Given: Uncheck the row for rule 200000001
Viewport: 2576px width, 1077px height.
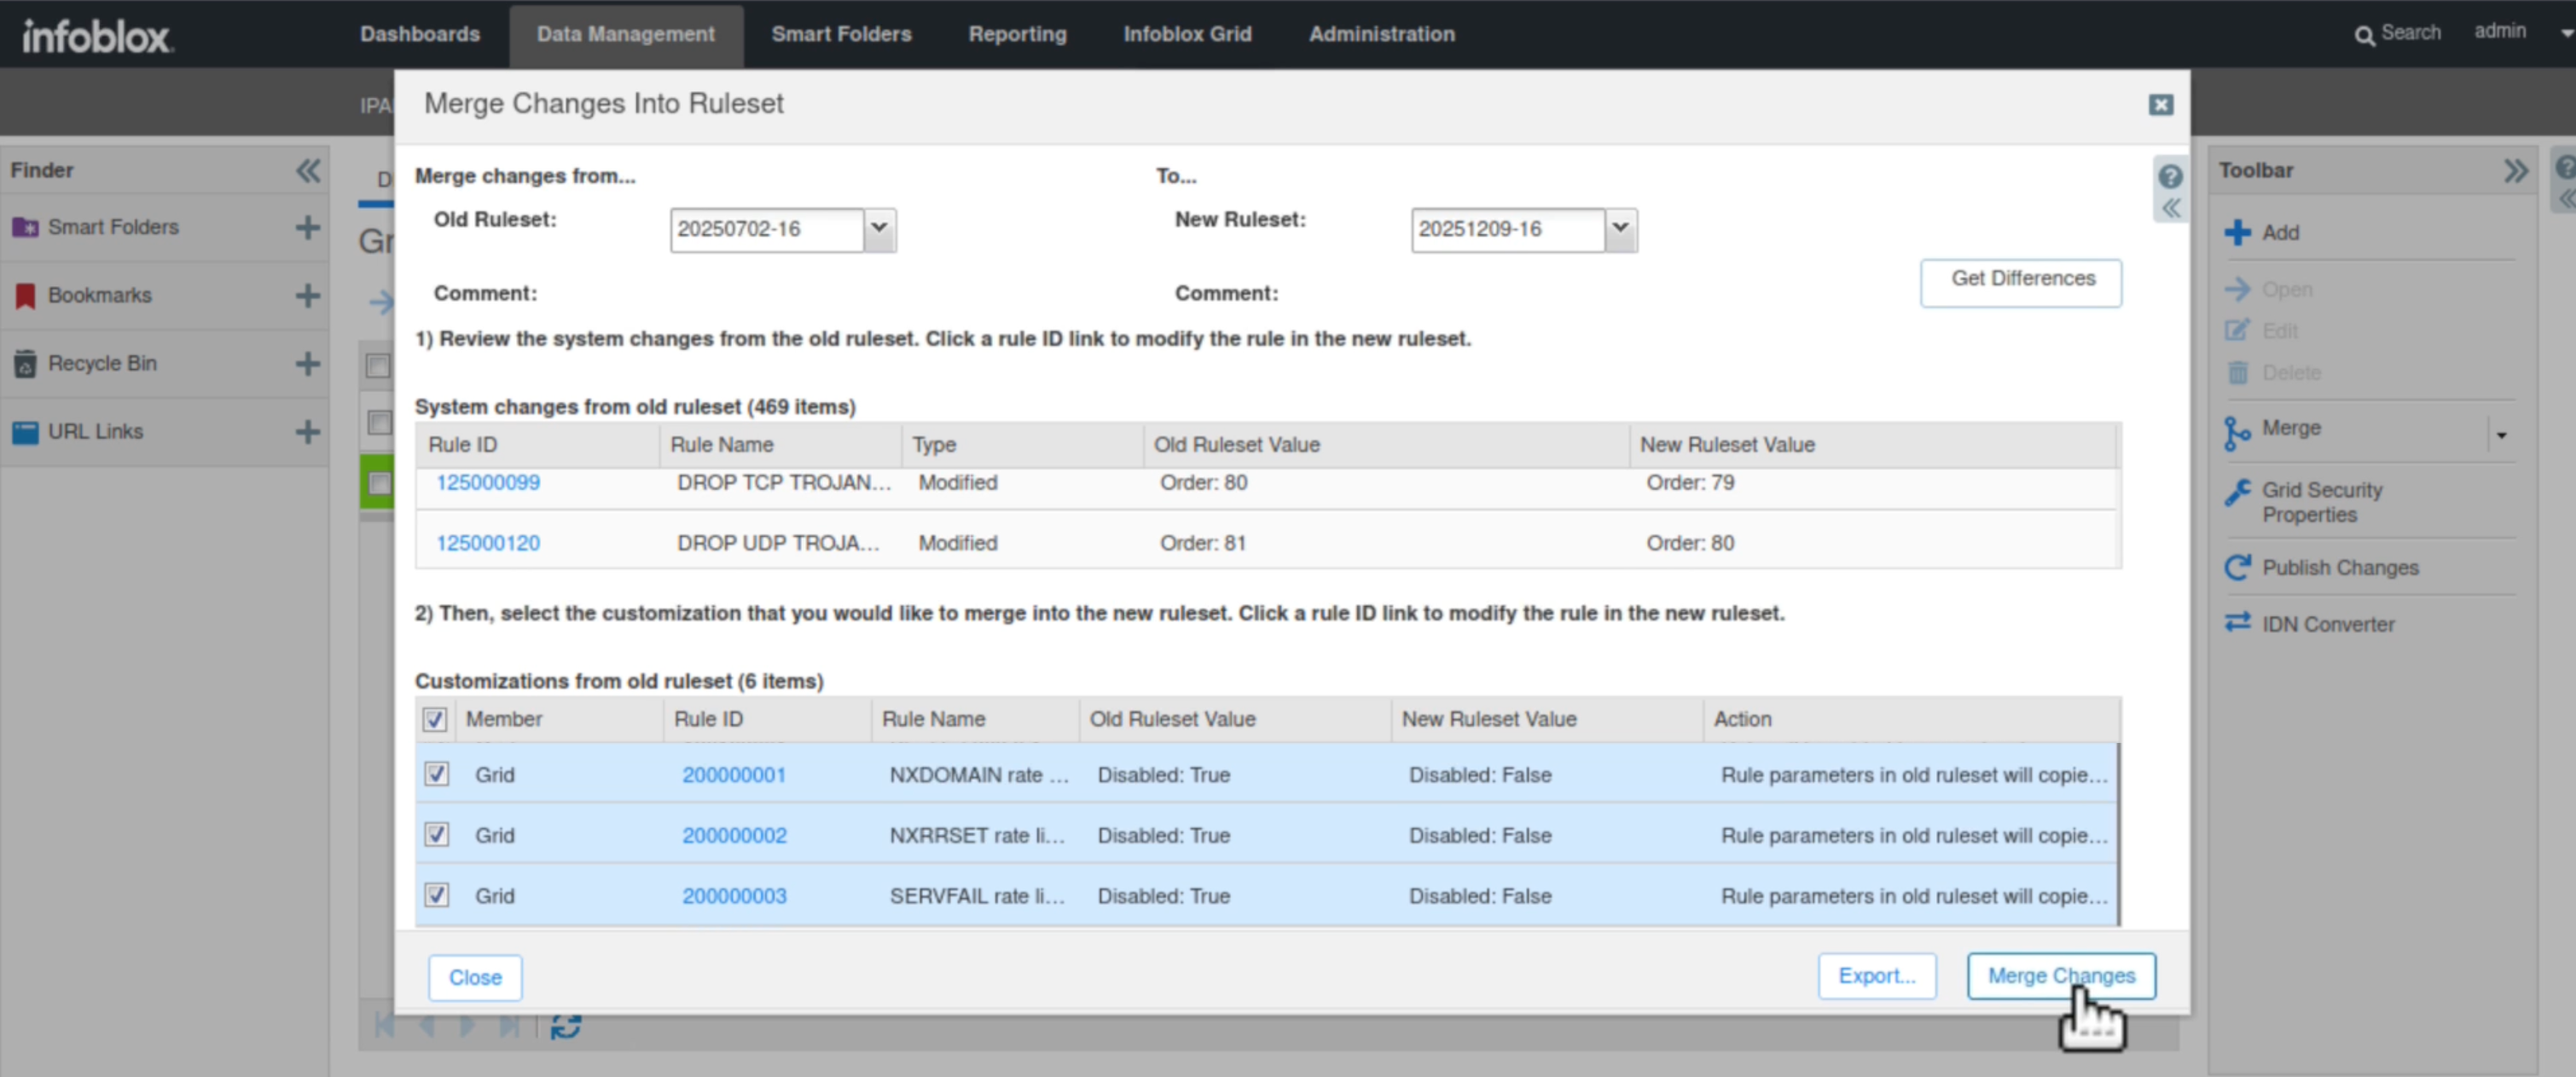Looking at the screenshot, I should point(436,775).
